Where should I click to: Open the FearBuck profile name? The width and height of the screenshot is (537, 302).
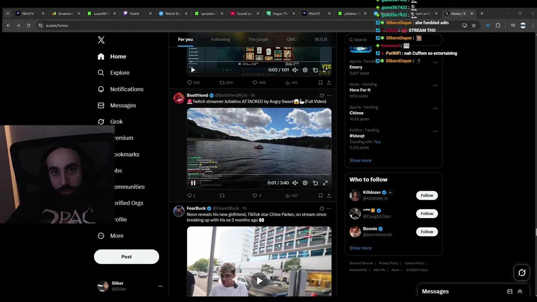[196, 208]
